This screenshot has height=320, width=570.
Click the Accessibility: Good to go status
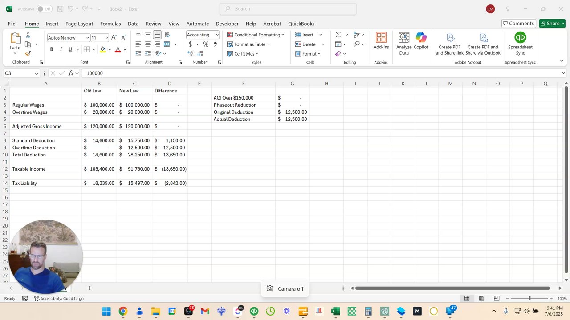click(x=59, y=299)
